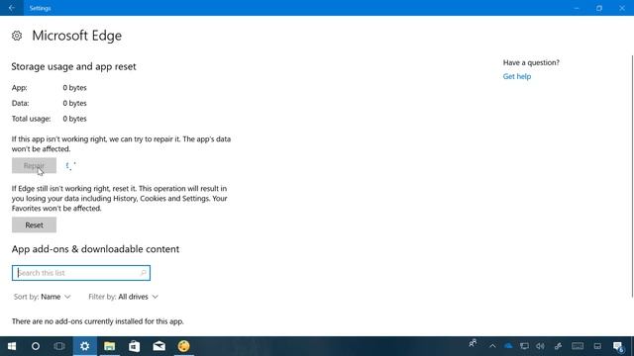Show hidden tray icons with the chevron
This screenshot has height=356, width=634.
click(x=492, y=346)
